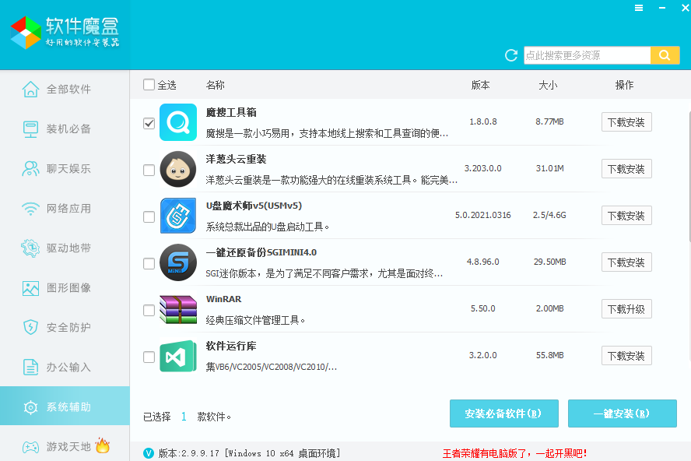Click the 装机必备 monitor icon

(x=30, y=128)
